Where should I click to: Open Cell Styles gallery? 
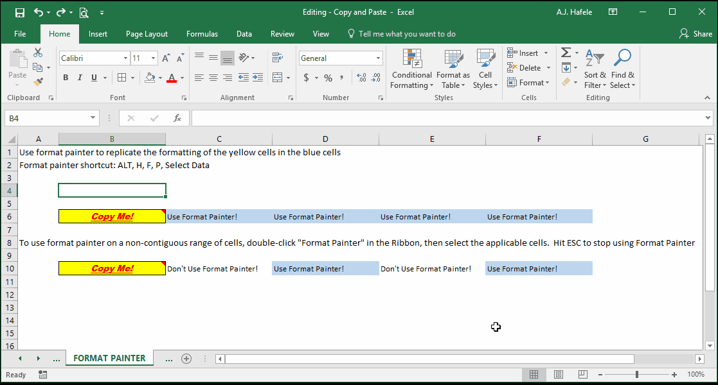click(485, 69)
